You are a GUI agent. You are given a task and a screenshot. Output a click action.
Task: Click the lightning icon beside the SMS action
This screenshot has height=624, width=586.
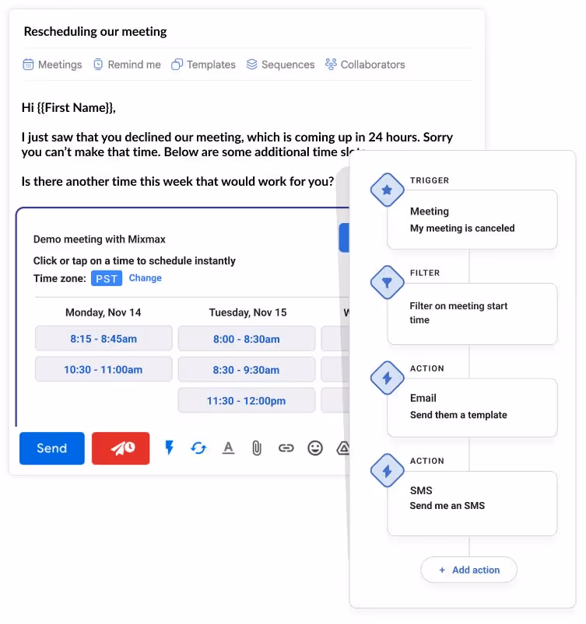387,471
